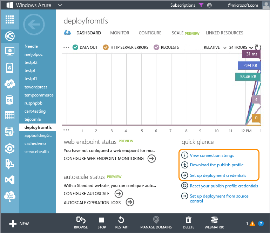Click Set up deployment credentials link

[x=218, y=175]
